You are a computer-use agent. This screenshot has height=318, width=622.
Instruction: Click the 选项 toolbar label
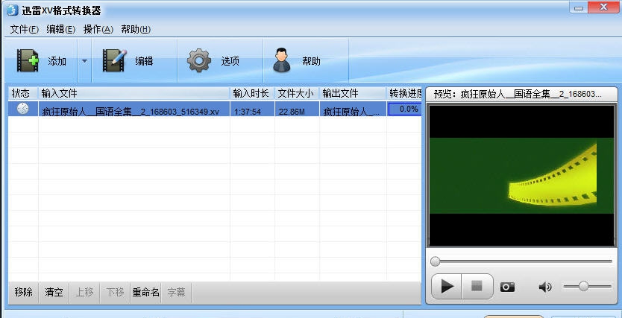pyautogui.click(x=230, y=61)
